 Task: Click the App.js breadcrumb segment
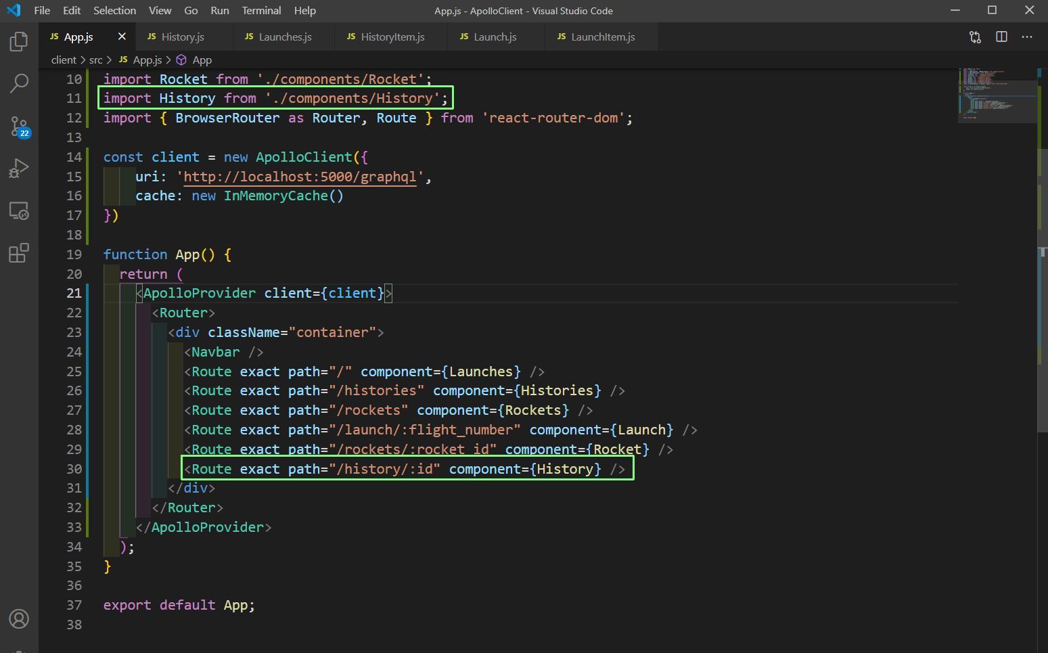tap(141, 60)
